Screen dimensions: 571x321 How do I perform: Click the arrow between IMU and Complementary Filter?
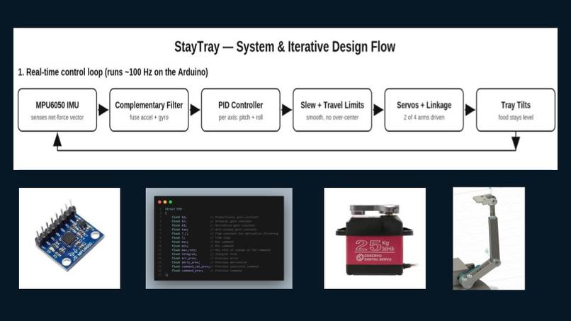click(x=103, y=110)
